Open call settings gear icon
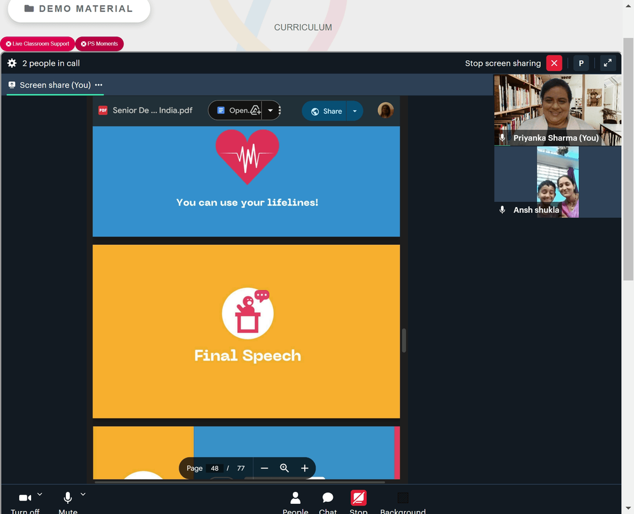Image resolution: width=634 pixels, height=514 pixels. pyautogui.click(x=11, y=63)
